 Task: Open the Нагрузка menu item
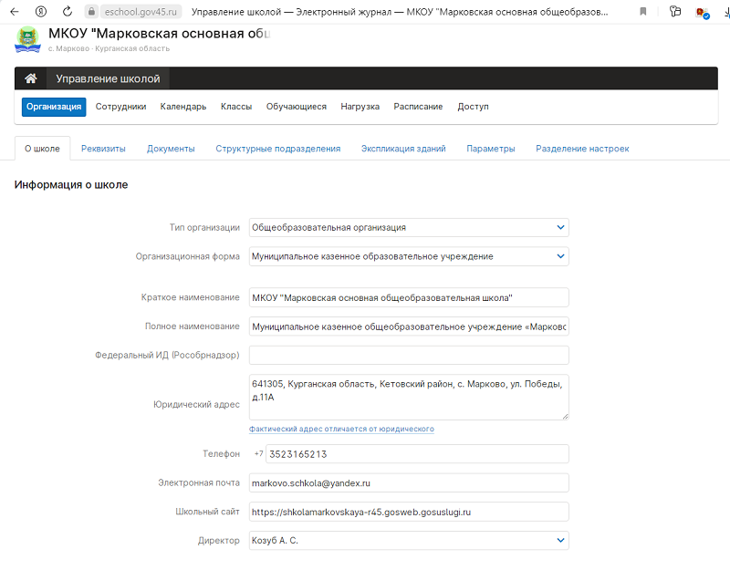click(360, 107)
